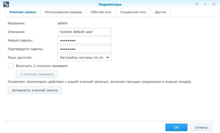
Task: Click the Отмена button
Action: pyautogui.click(x=201, y=127)
